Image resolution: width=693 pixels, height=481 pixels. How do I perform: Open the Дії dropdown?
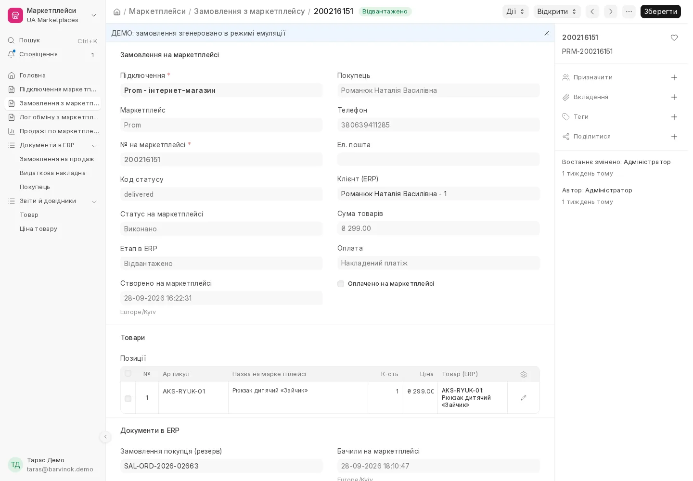point(515,12)
